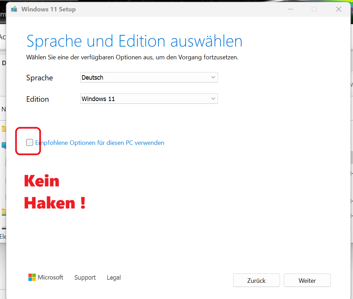Open the Support link

pyautogui.click(x=85, y=278)
